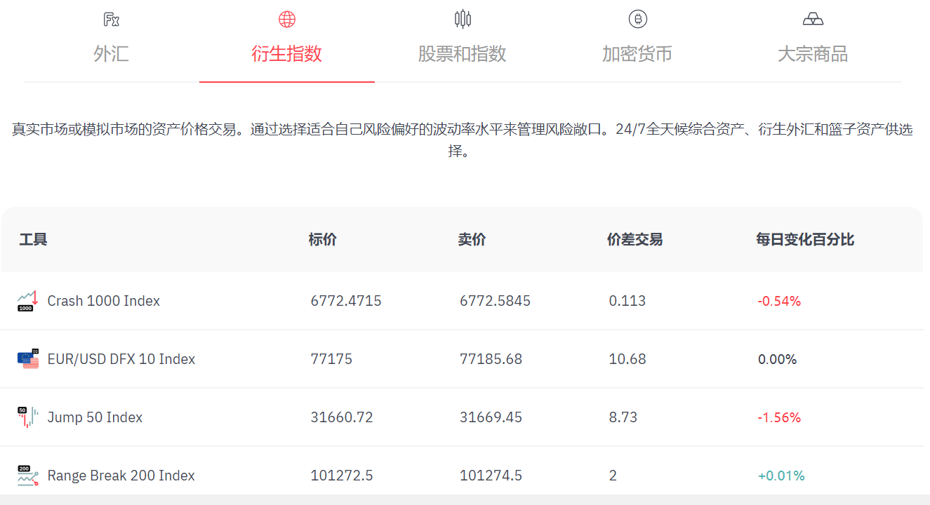The height and width of the screenshot is (505, 930).
Task: Click the Jump 50 Index icon
Action: tap(27, 417)
